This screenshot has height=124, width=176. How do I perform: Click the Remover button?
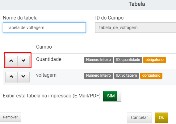click(10, 117)
